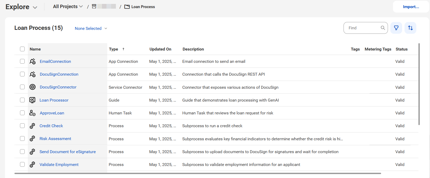Open the DocuSignConnection link

[x=59, y=74]
